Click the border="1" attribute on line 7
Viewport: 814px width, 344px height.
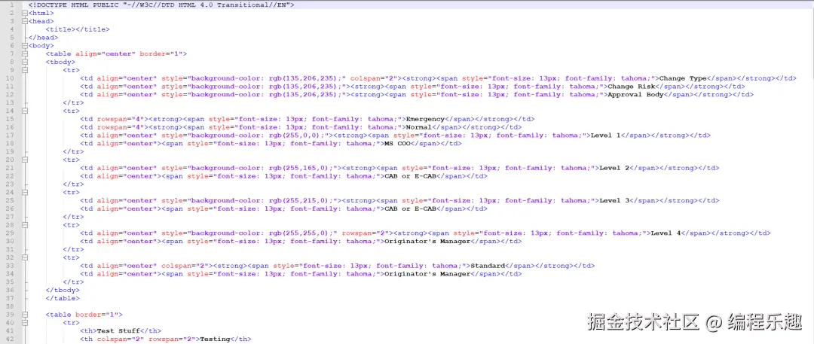(x=161, y=54)
